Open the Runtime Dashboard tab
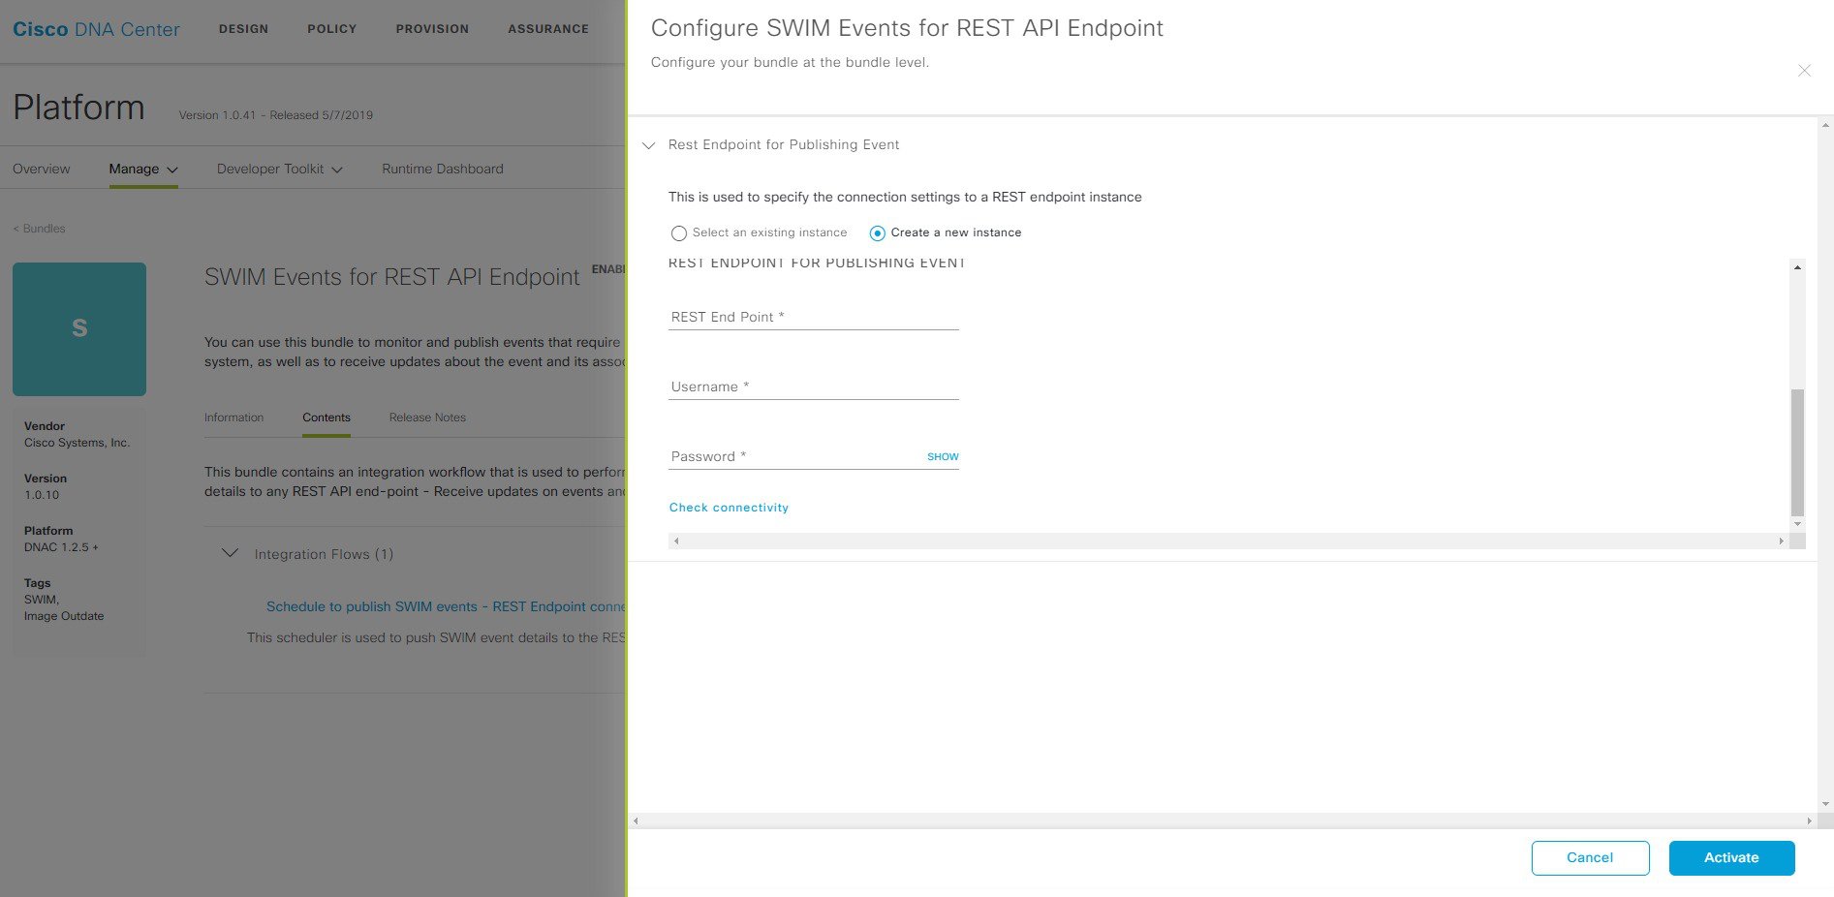This screenshot has height=897, width=1834. coord(443,169)
